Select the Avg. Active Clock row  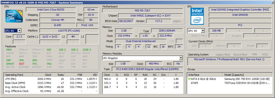click(51, 87)
